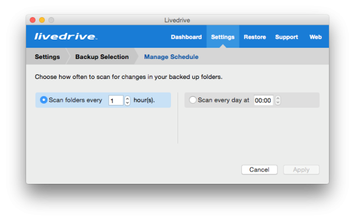Click the Apply button
The width and height of the screenshot is (355, 221).
tap(301, 170)
